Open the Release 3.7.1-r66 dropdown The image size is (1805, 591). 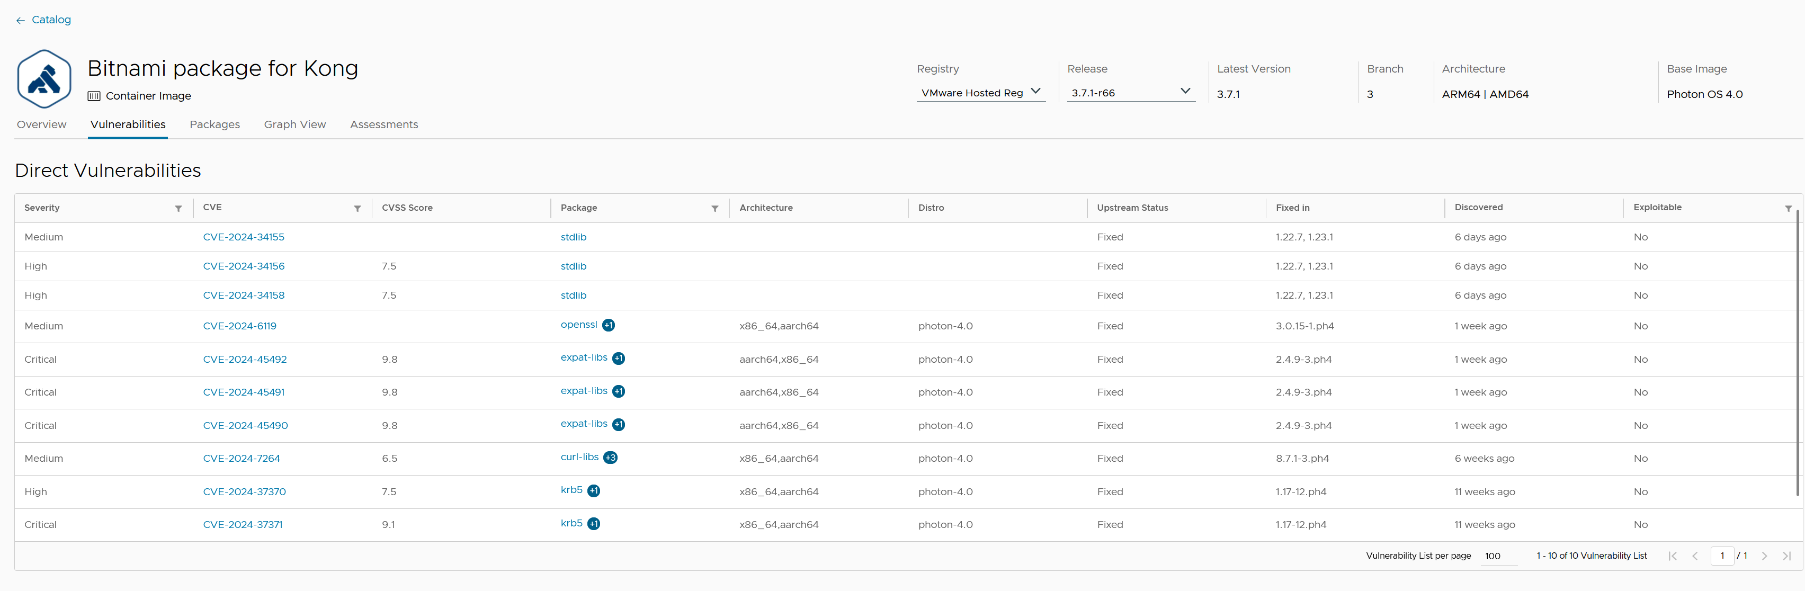1131,93
